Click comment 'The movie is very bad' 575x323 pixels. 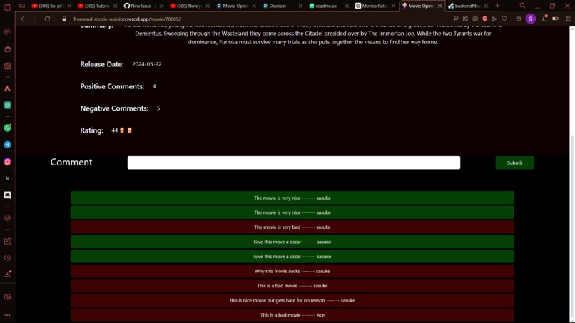pos(292,227)
